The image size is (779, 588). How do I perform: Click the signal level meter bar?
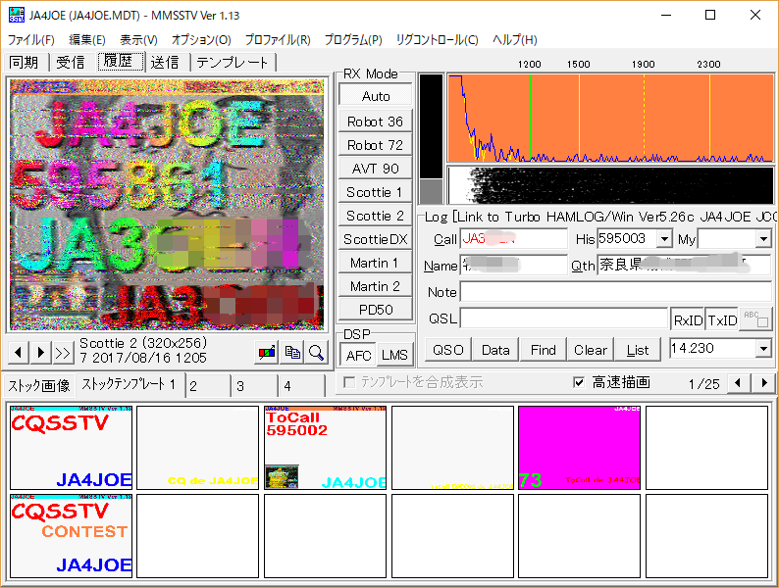(432, 138)
